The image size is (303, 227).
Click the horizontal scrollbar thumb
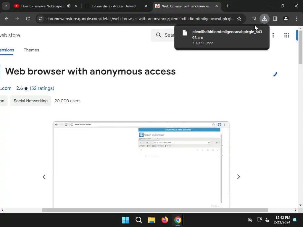(x=155, y=210)
